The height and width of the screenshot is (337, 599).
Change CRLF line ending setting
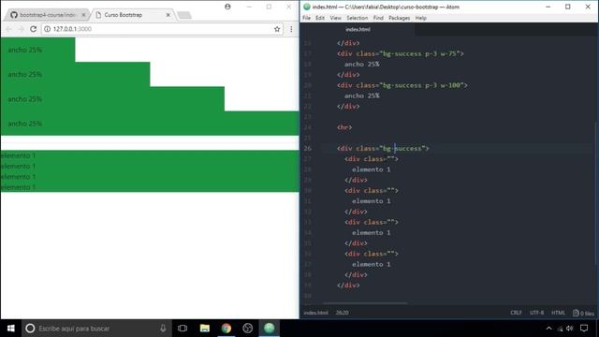[516, 313]
